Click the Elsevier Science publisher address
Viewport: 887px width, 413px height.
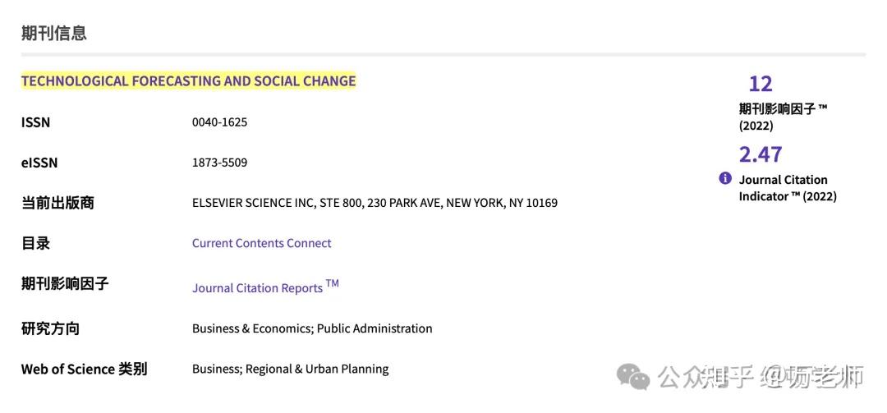coord(375,203)
